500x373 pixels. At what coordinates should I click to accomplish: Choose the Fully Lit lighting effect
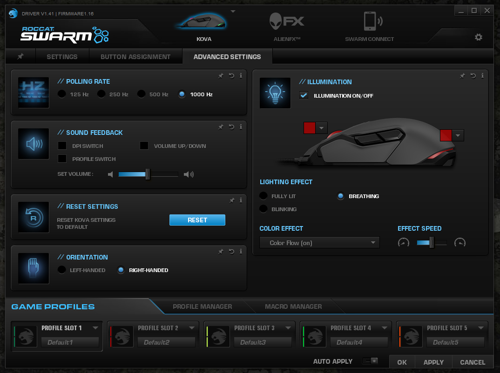click(x=264, y=196)
